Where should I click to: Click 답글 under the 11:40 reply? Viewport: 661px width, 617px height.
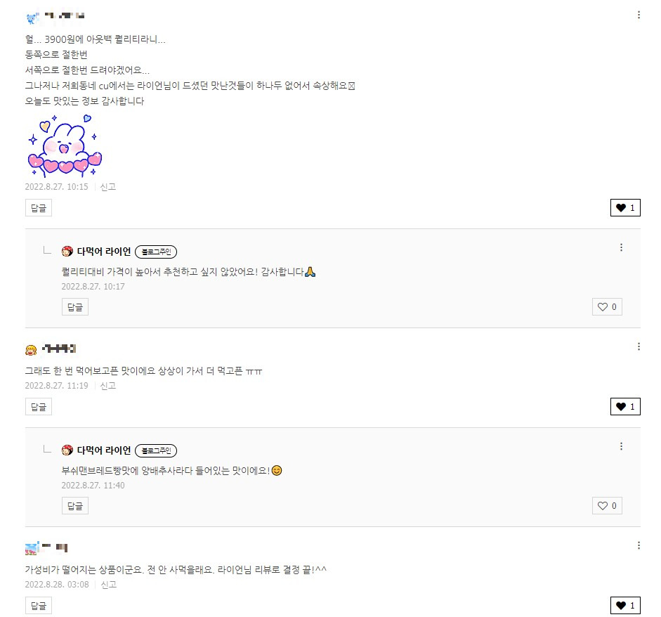(75, 506)
